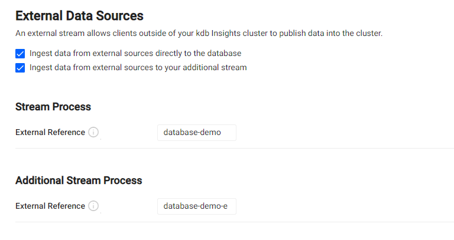Click the divider line below the database-demo-e field
Viewport: 454px width, 240px height.
235,222
